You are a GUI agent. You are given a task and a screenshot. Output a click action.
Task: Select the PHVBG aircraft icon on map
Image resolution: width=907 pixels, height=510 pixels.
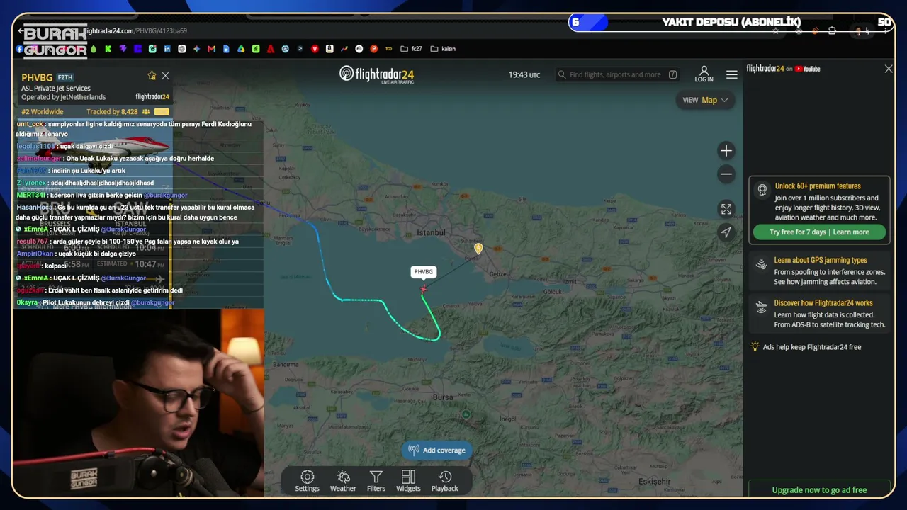click(x=423, y=289)
